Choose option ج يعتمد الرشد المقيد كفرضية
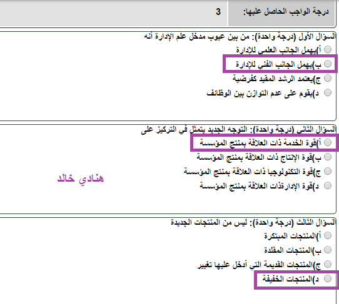The height and width of the screenshot is (304, 339). click(328, 78)
